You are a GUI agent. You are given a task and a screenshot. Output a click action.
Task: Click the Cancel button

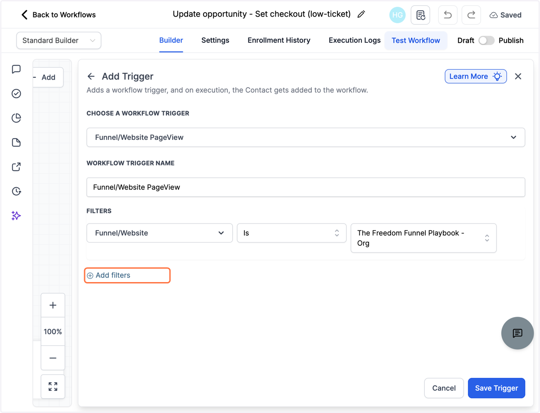point(444,388)
